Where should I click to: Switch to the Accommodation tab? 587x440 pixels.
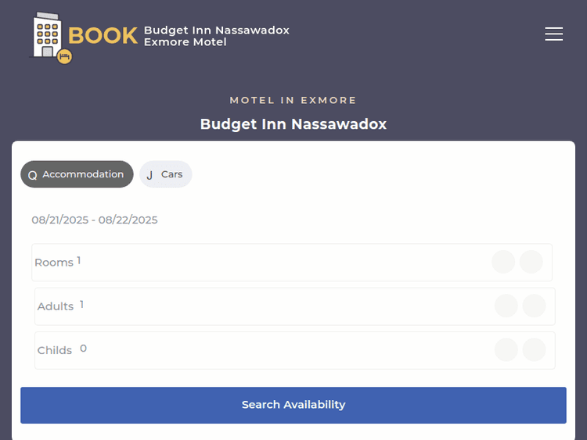pyautogui.click(x=77, y=174)
